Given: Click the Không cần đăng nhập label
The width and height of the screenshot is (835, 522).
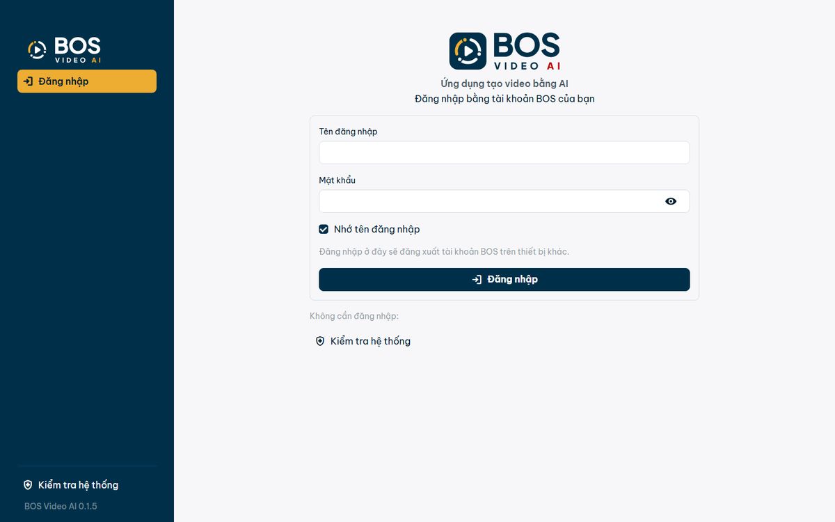Looking at the screenshot, I should point(354,316).
